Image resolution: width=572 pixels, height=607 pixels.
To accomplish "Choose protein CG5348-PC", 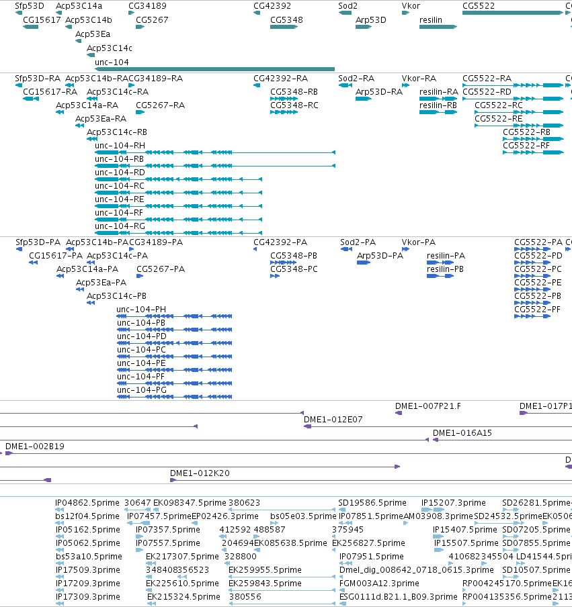I will tap(294, 269).
